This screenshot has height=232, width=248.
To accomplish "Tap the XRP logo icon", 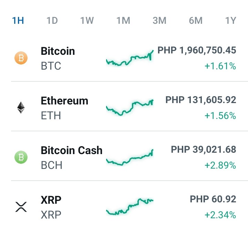I will point(21,207).
